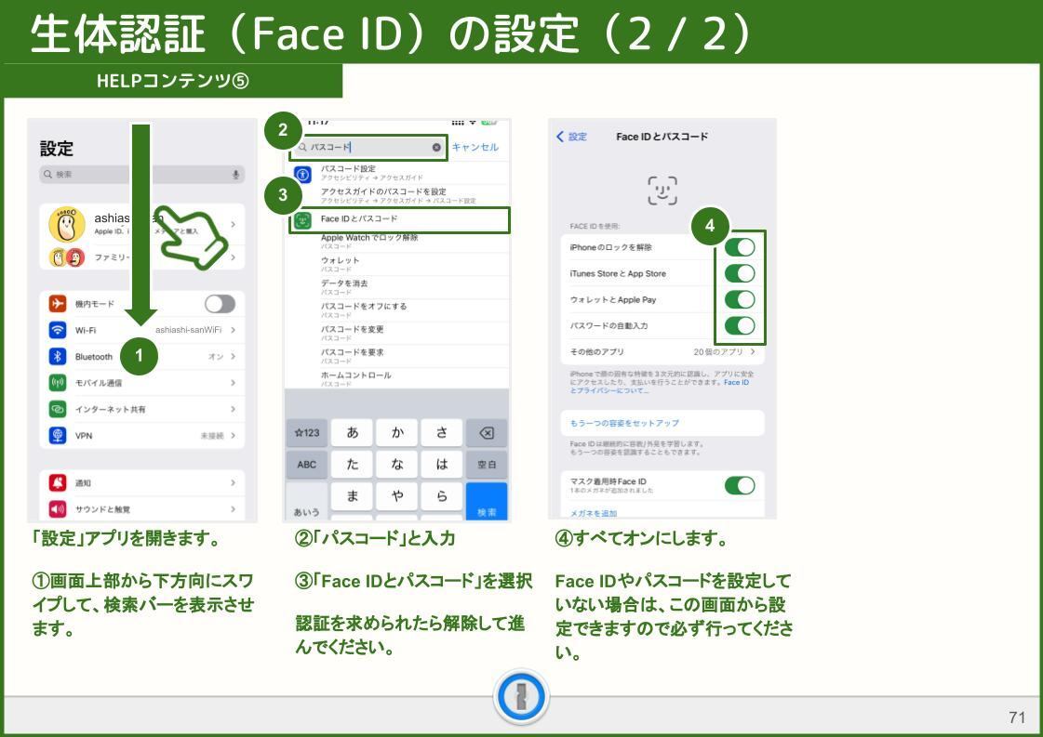Tap the な key on the keyboard
Screen dimensions: 1043x737
point(397,465)
